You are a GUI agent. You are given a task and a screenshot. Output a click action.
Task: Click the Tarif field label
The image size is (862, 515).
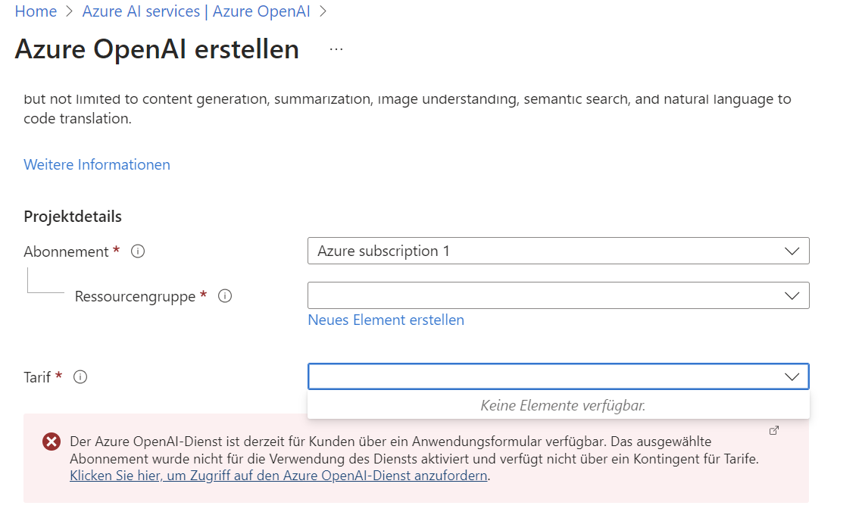(37, 376)
